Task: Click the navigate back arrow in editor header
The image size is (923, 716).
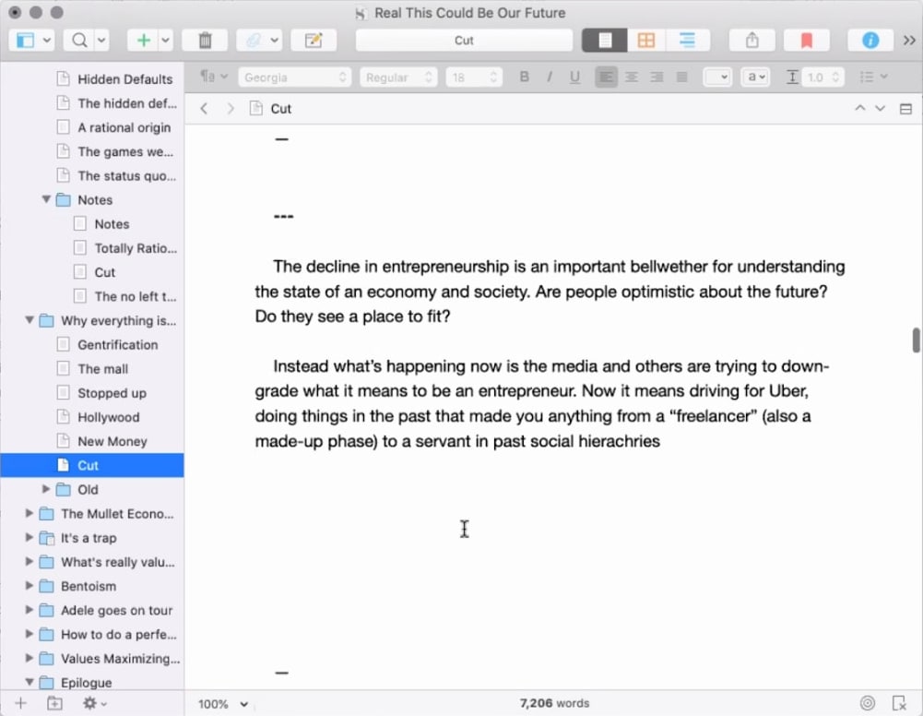Action: click(204, 109)
